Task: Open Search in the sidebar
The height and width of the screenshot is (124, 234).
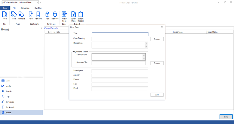Action: coord(22,91)
